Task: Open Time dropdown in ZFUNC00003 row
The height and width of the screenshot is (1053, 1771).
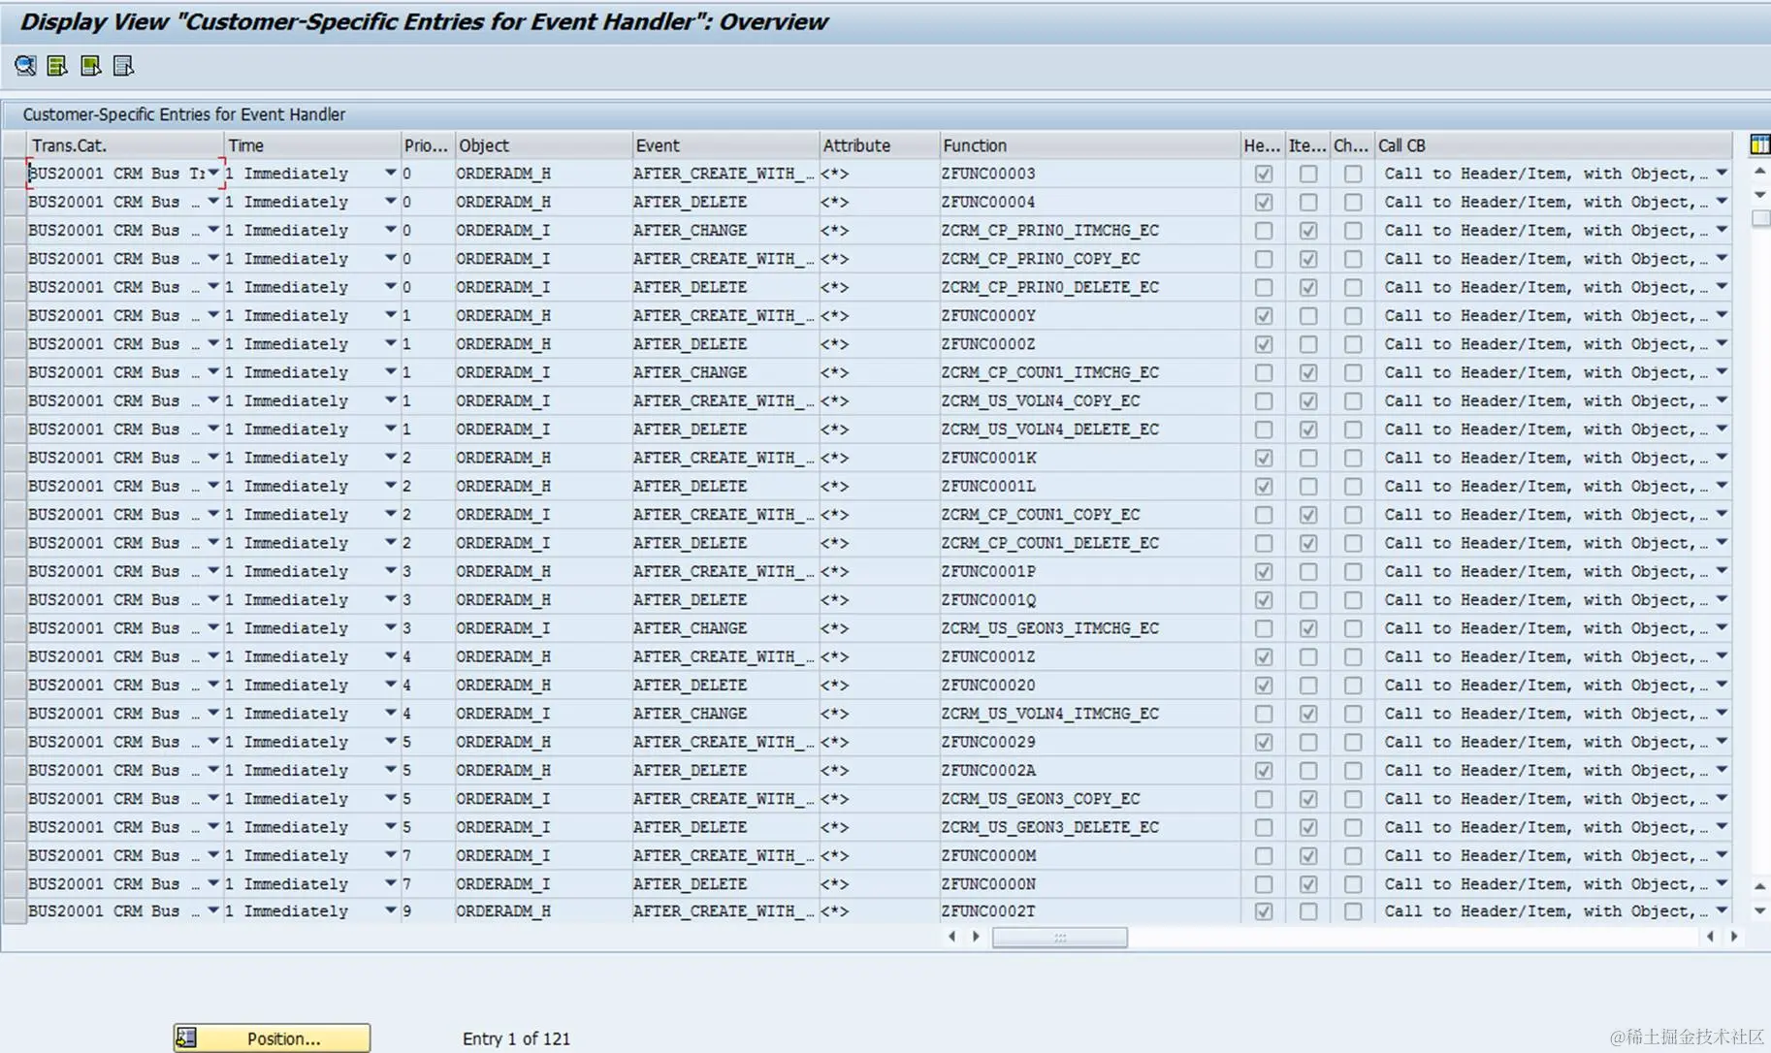Action: point(390,173)
